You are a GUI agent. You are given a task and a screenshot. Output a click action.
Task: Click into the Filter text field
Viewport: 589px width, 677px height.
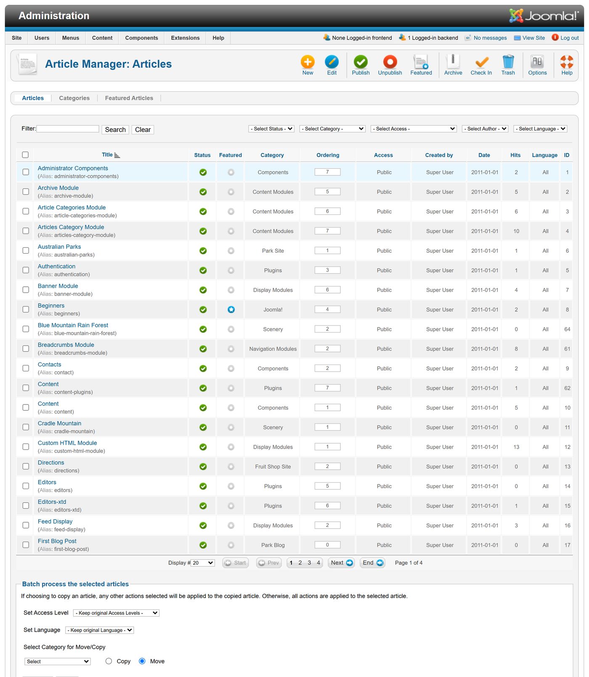[x=68, y=129]
